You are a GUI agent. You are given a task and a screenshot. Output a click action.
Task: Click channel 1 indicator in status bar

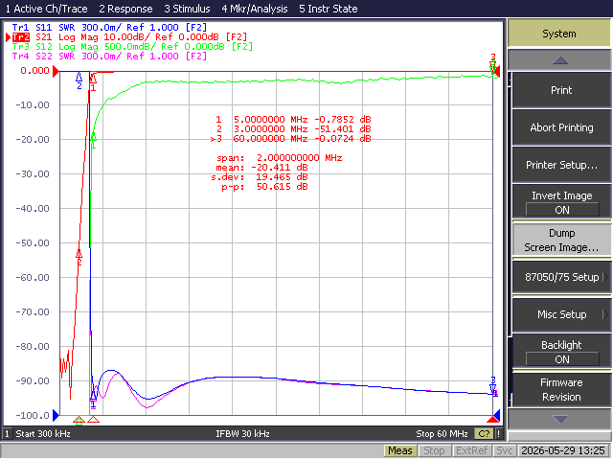[7, 434]
